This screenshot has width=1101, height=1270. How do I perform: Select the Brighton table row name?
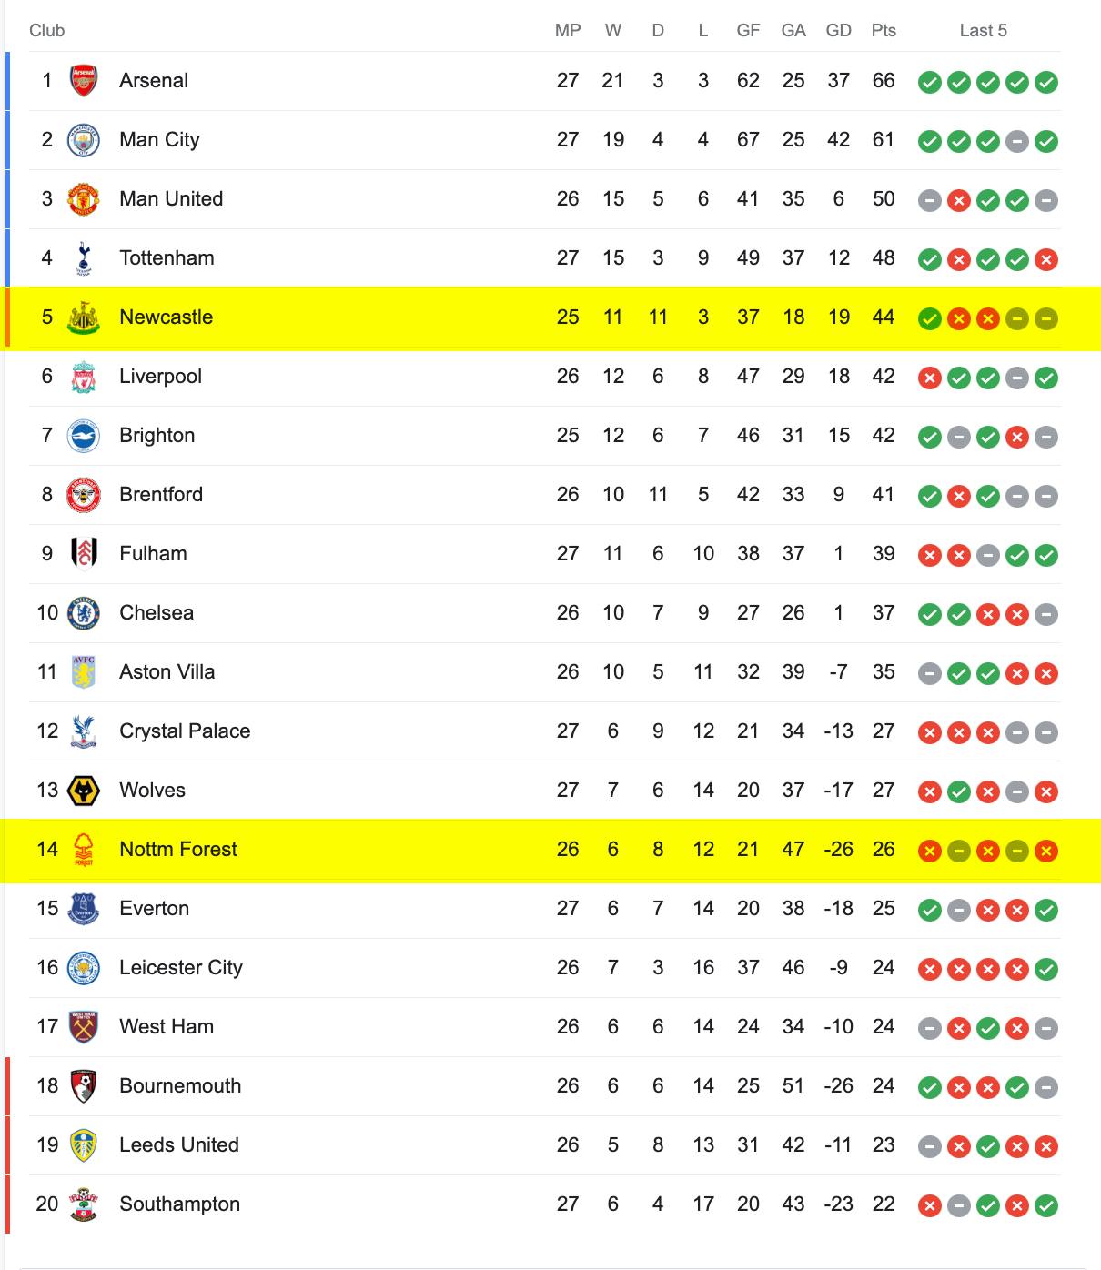(157, 435)
